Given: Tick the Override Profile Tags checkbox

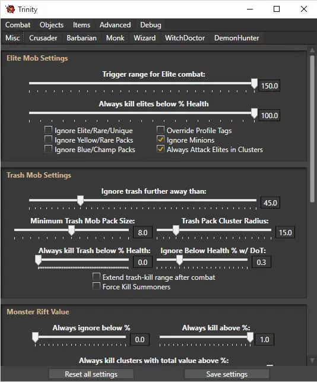Looking at the screenshot, I should coord(160,130).
